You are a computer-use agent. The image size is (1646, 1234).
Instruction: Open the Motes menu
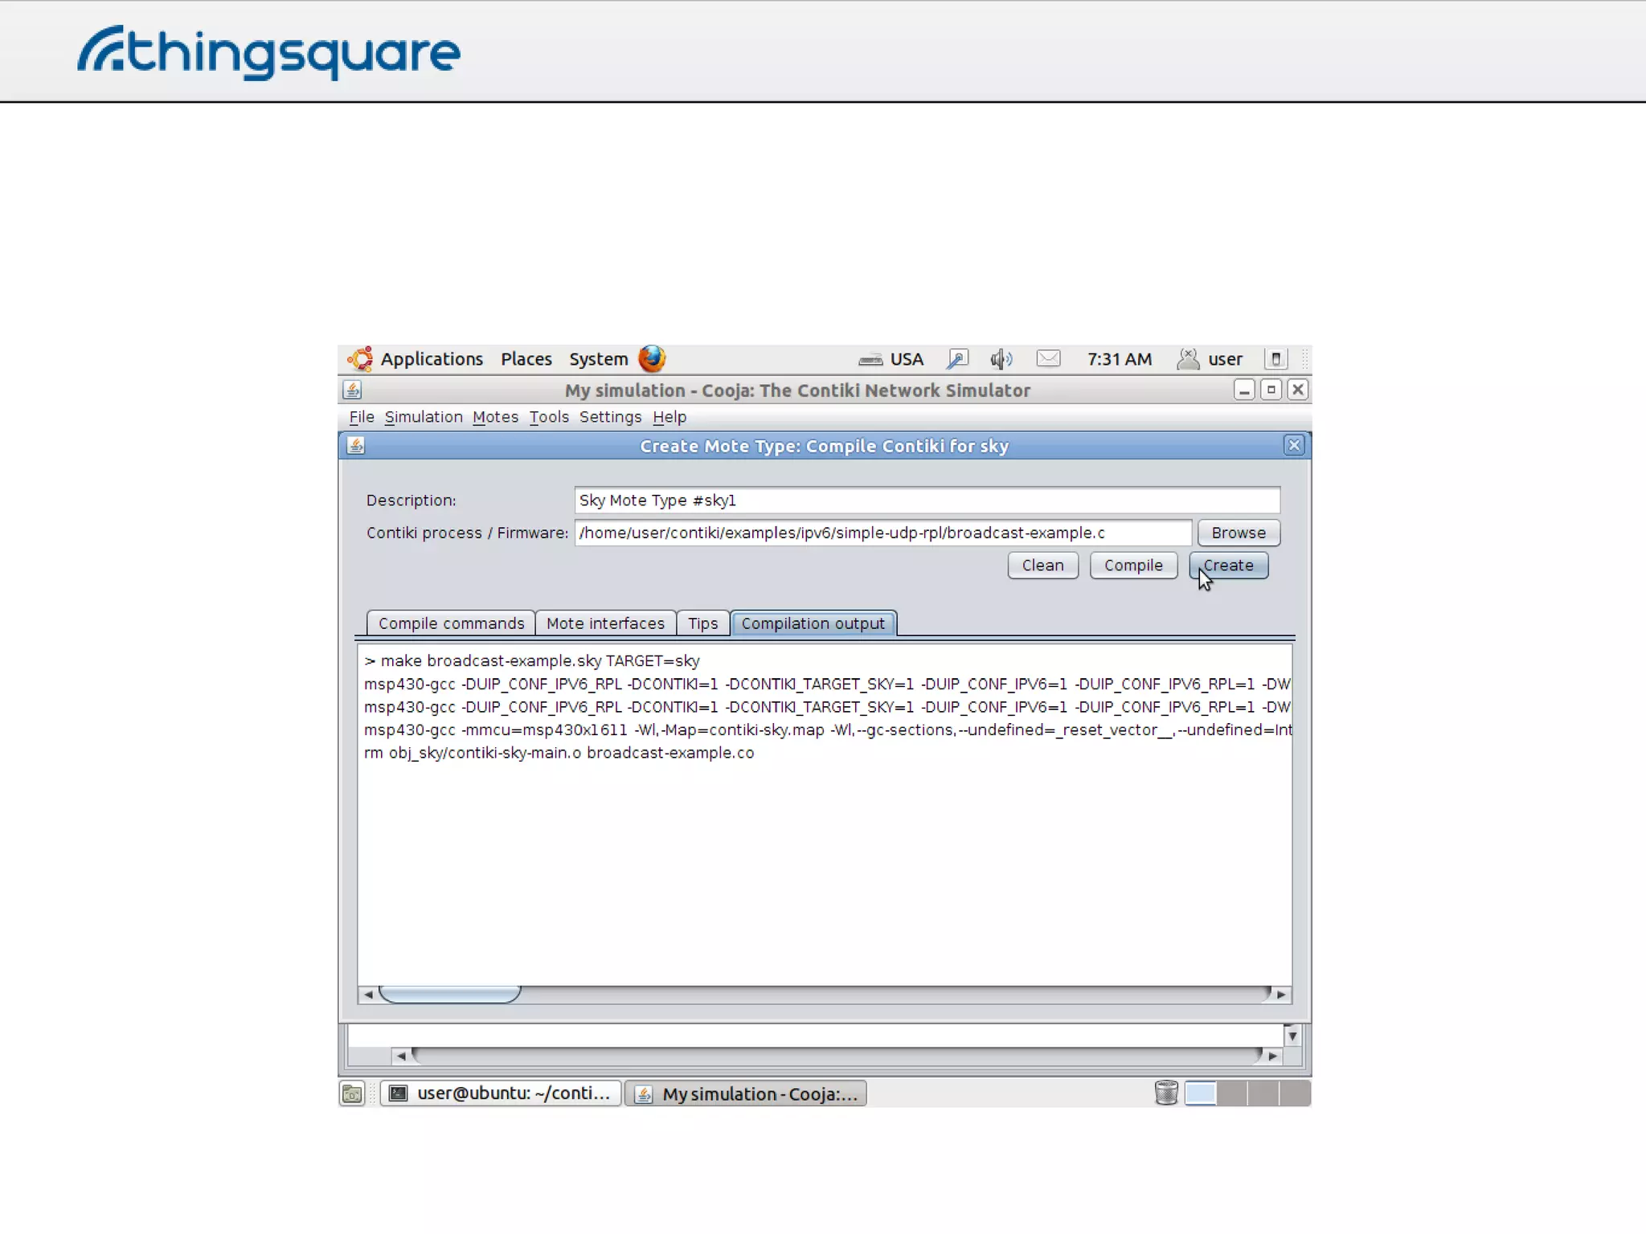point(495,417)
